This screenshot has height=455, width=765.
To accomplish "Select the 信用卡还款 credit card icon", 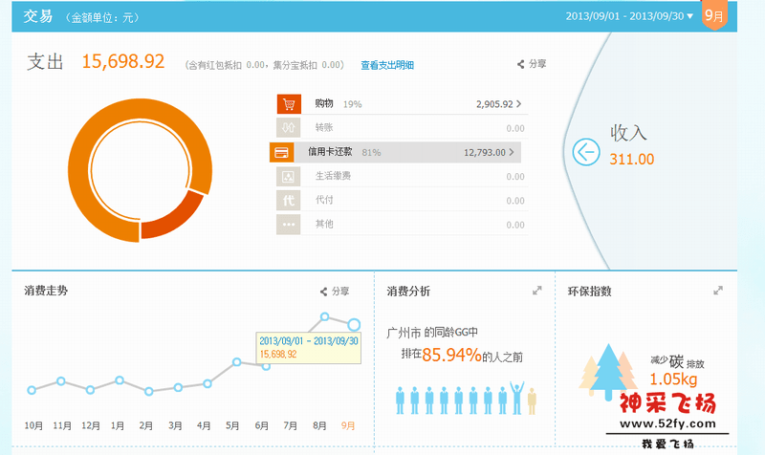I will (x=281, y=152).
